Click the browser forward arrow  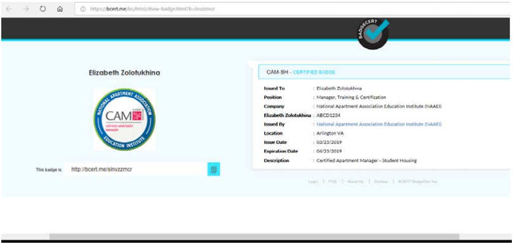(x=25, y=9)
